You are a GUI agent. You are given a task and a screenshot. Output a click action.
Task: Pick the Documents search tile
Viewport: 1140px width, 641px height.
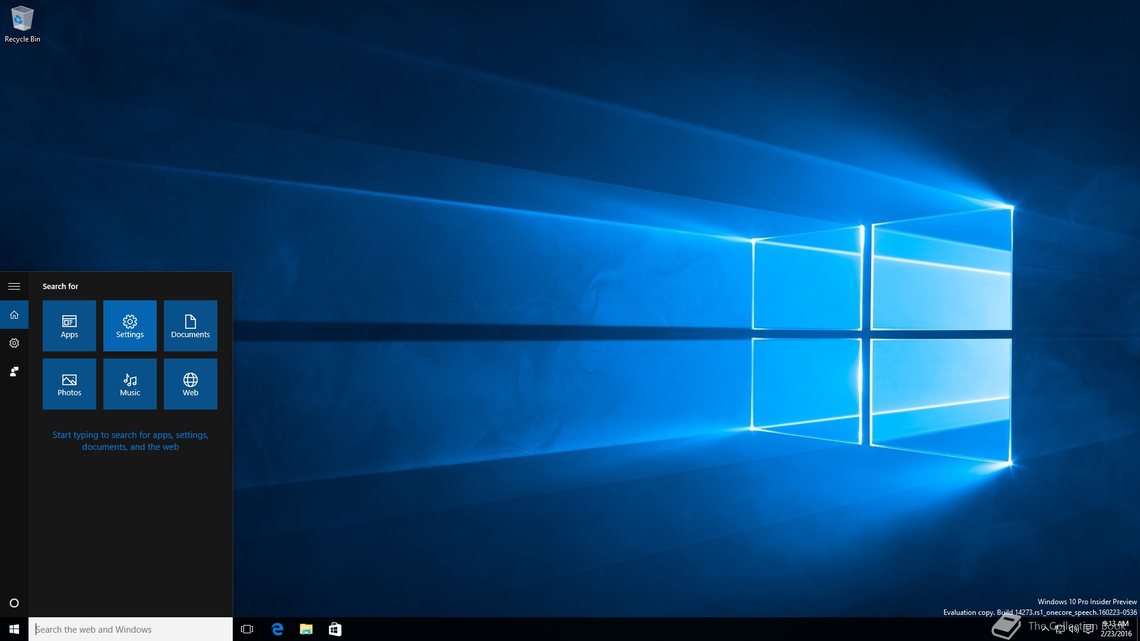[191, 325]
